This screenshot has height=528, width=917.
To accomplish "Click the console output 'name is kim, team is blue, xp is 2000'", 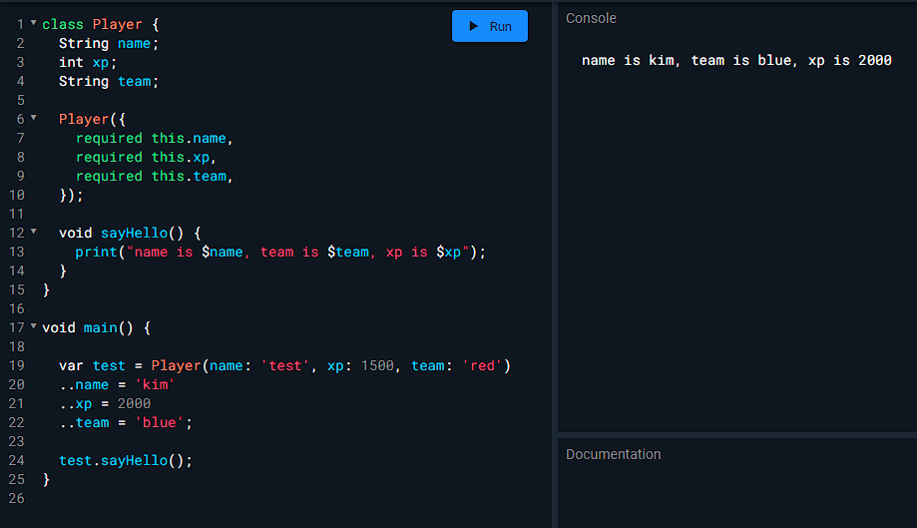I will click(736, 60).
